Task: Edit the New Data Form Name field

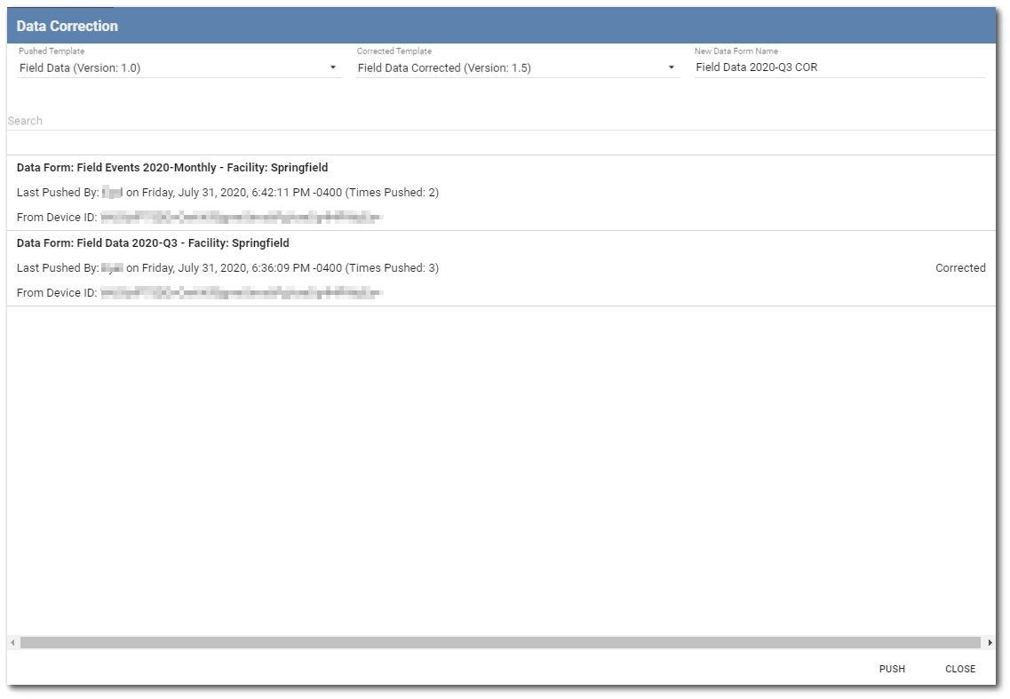Action: pyautogui.click(x=799, y=68)
